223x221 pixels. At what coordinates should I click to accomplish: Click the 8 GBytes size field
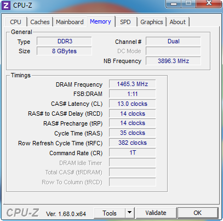64,51
